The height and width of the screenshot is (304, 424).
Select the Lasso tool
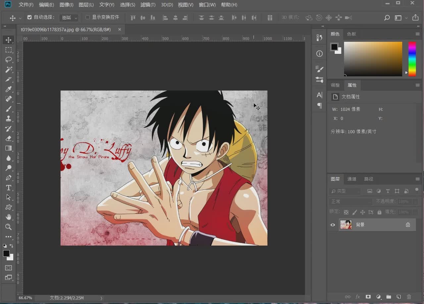[9, 60]
